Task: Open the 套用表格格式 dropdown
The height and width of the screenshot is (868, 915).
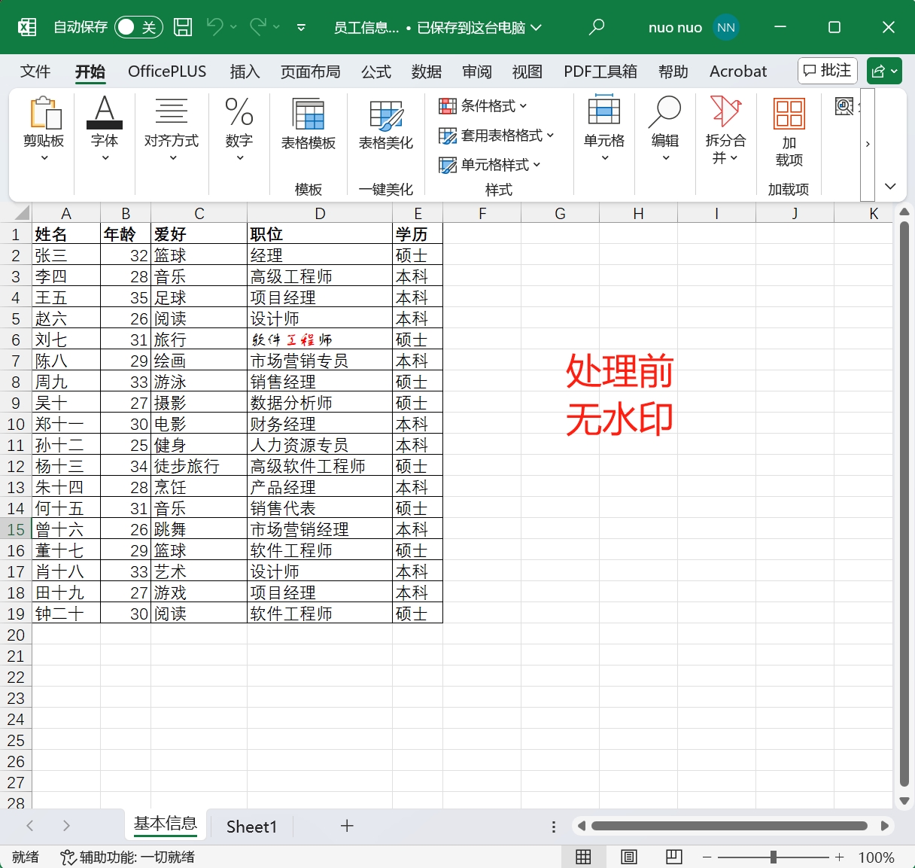Action: pos(497,136)
